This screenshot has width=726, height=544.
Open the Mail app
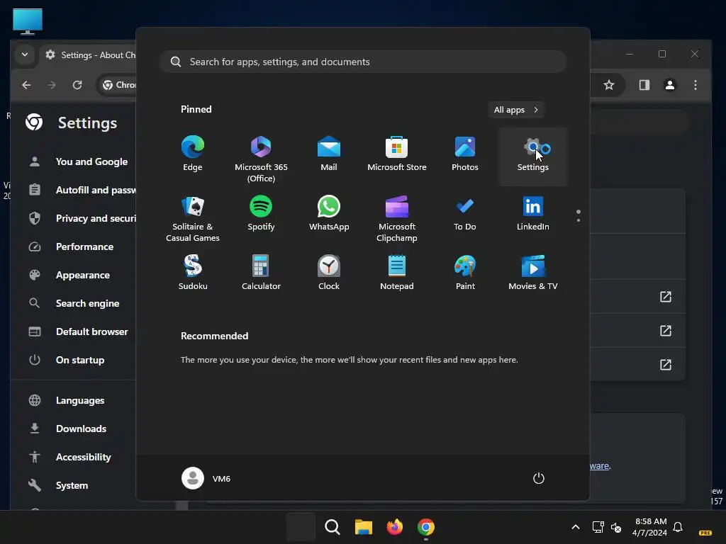click(329, 155)
